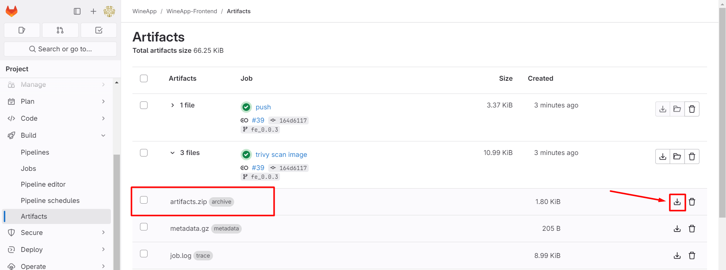Open the trivy scan image job link
This screenshot has height=270, width=726.
pyautogui.click(x=281, y=155)
